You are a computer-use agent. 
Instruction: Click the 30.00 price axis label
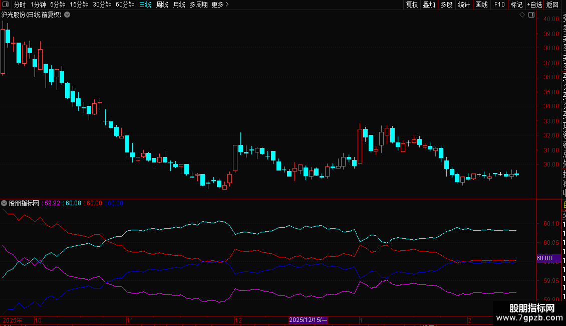(x=551, y=165)
